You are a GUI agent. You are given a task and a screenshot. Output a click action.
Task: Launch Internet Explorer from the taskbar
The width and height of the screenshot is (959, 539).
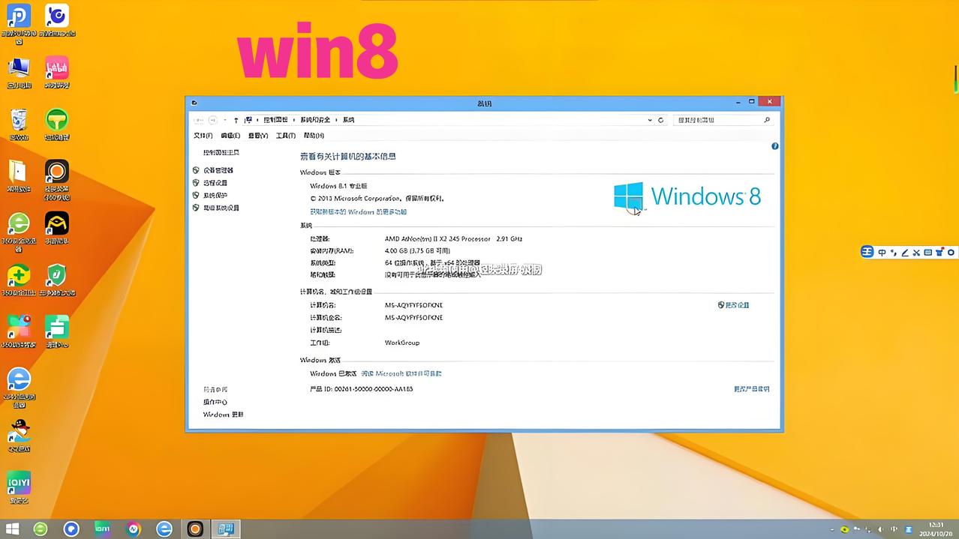pyautogui.click(x=164, y=529)
